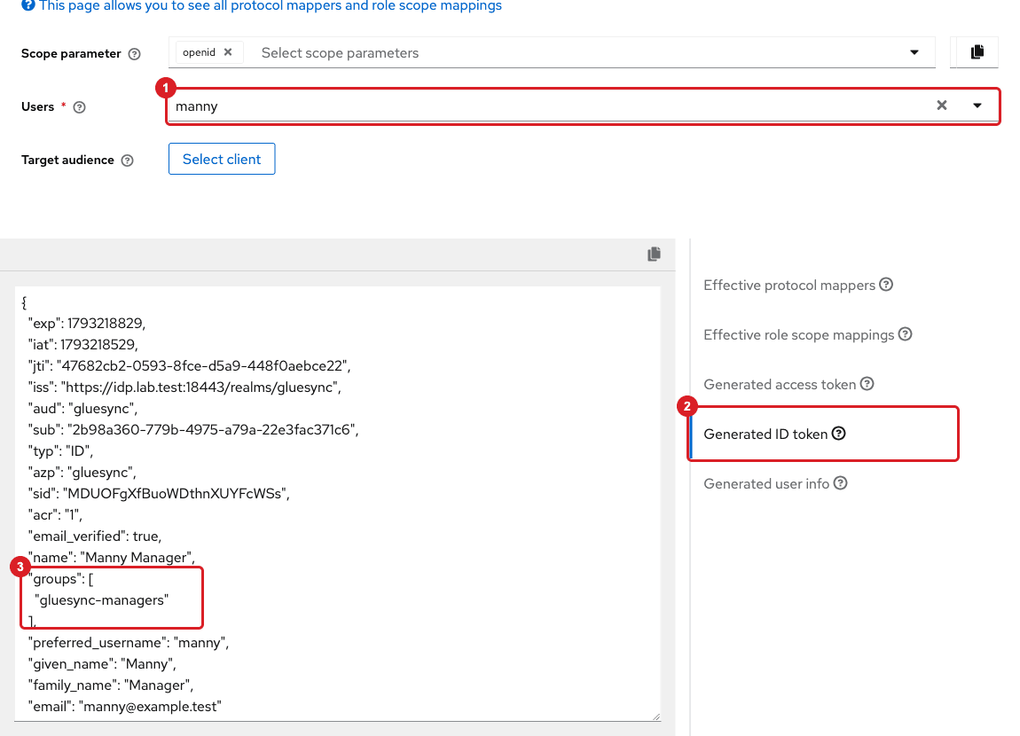Click the "name": "Manny Manager" line
Image resolution: width=1020 pixels, height=736 pixels.
(111, 558)
